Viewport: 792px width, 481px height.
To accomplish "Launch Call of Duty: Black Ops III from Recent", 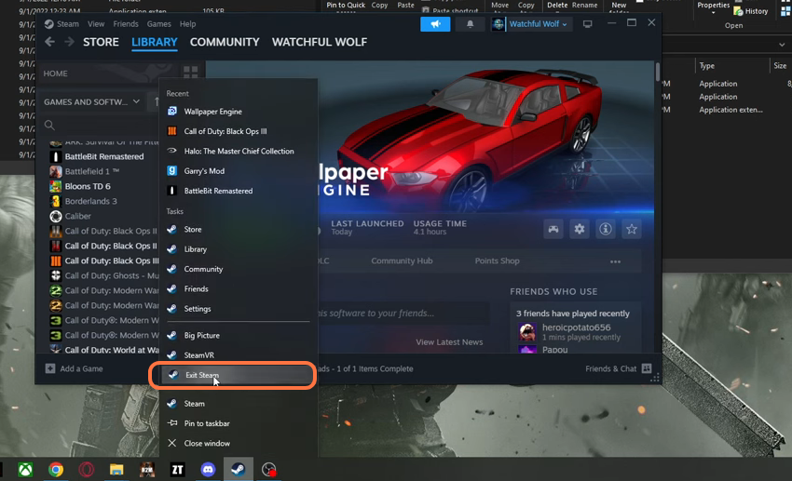I will click(239, 131).
